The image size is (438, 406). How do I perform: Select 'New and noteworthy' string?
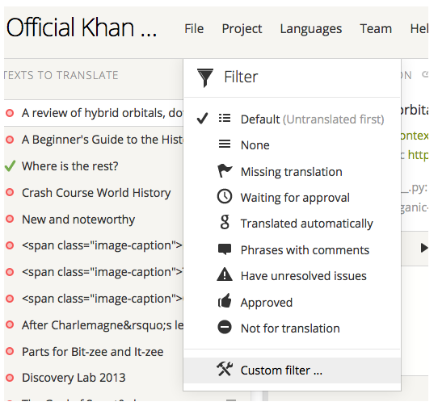coord(94,219)
